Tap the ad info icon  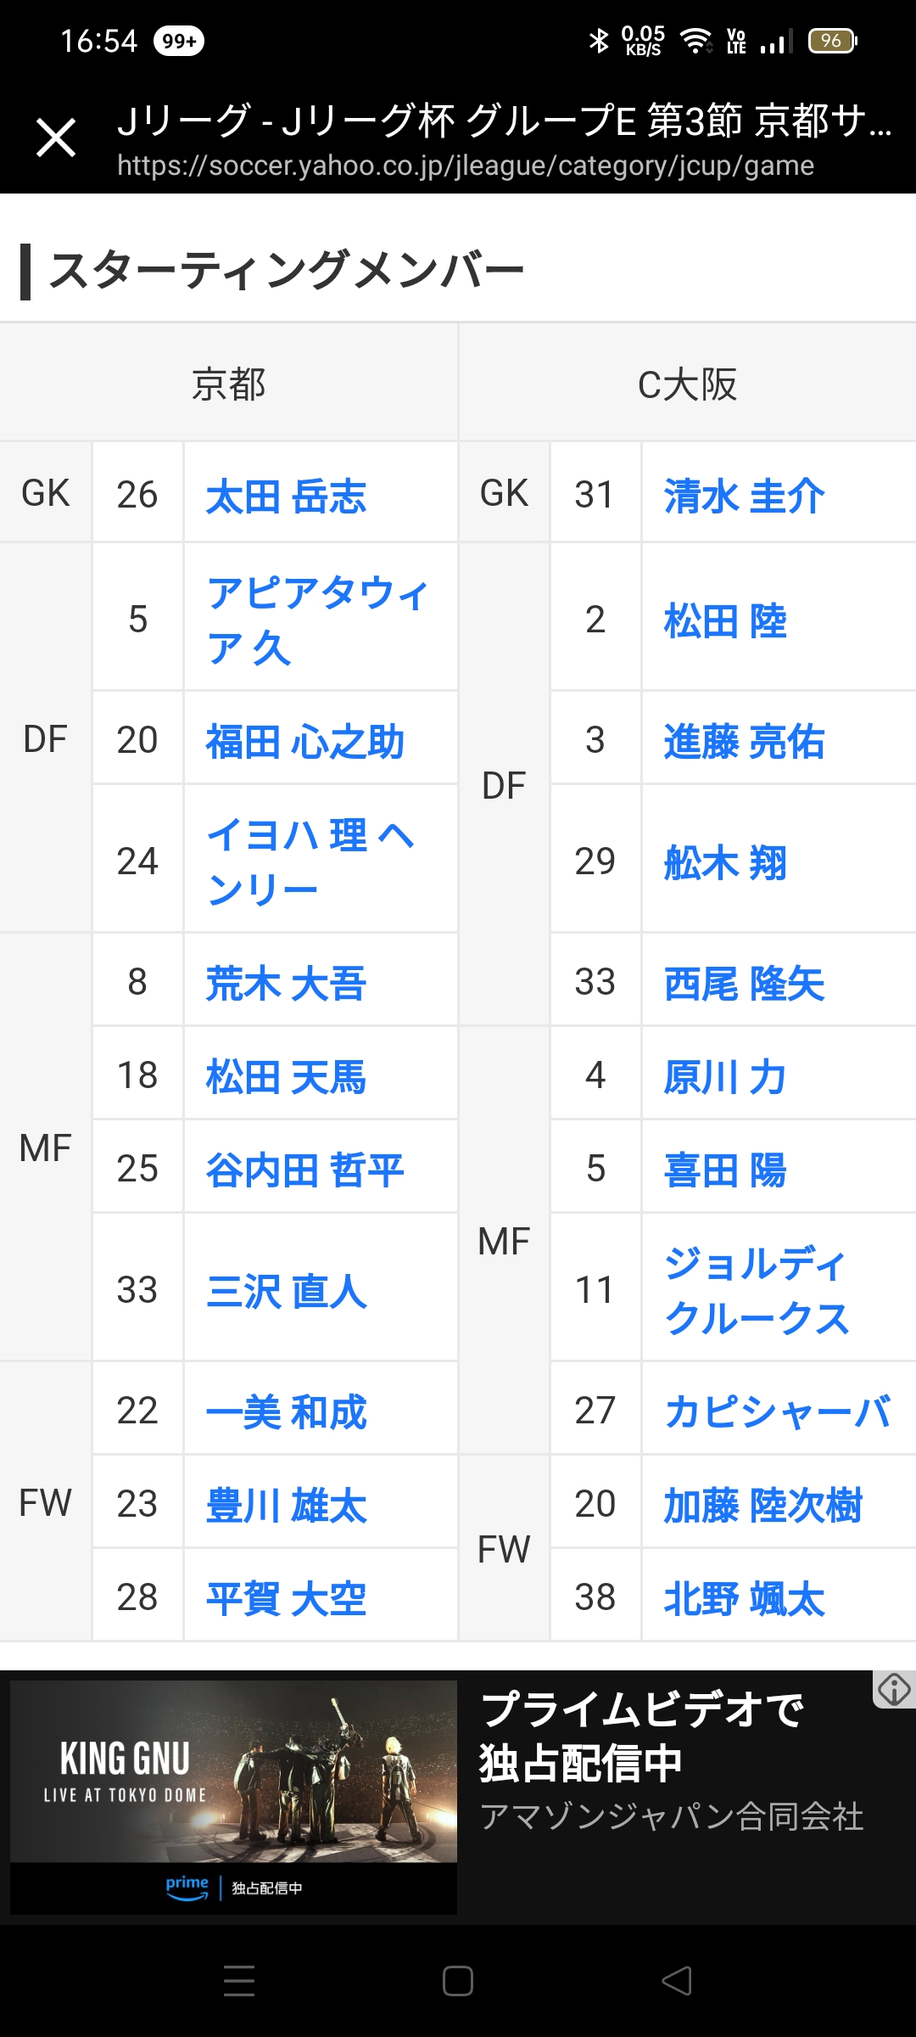[x=894, y=1689]
